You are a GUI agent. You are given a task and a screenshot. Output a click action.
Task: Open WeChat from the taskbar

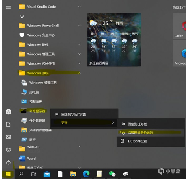click(x=112, y=174)
